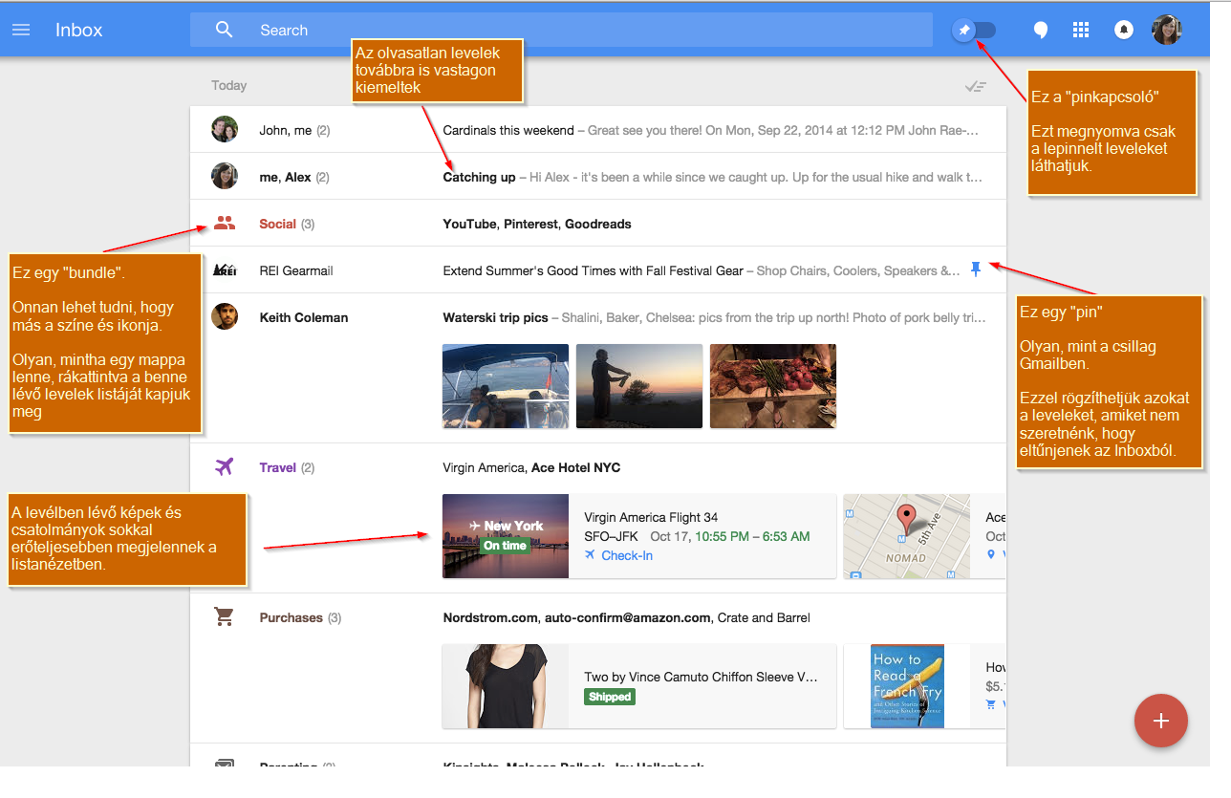1231x798 pixels.
Task: Click John's avatar in the first email
Action: tap(225, 129)
